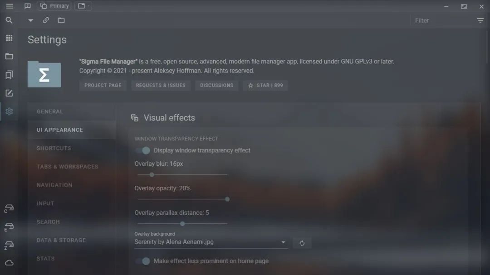Open the Shortcuts settings tab

click(72, 148)
